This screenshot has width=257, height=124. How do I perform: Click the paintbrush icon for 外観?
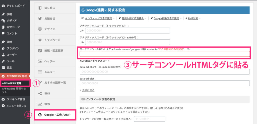point(3,42)
